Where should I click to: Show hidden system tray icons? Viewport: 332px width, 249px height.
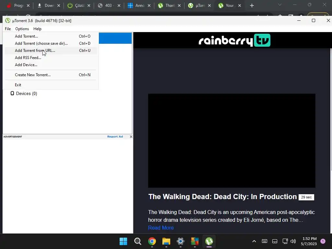pyautogui.click(x=254, y=241)
